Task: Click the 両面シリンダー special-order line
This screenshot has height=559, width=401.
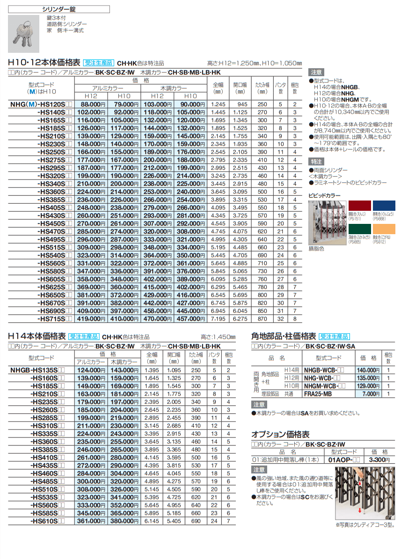Action: click(328, 170)
